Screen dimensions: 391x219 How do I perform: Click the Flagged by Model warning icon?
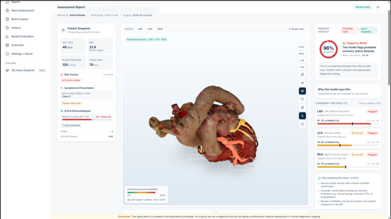pyautogui.click(x=344, y=43)
